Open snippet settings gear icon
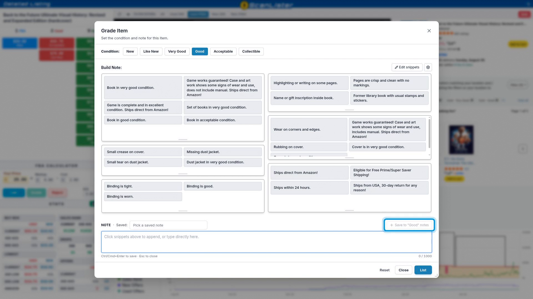 [x=428, y=67]
